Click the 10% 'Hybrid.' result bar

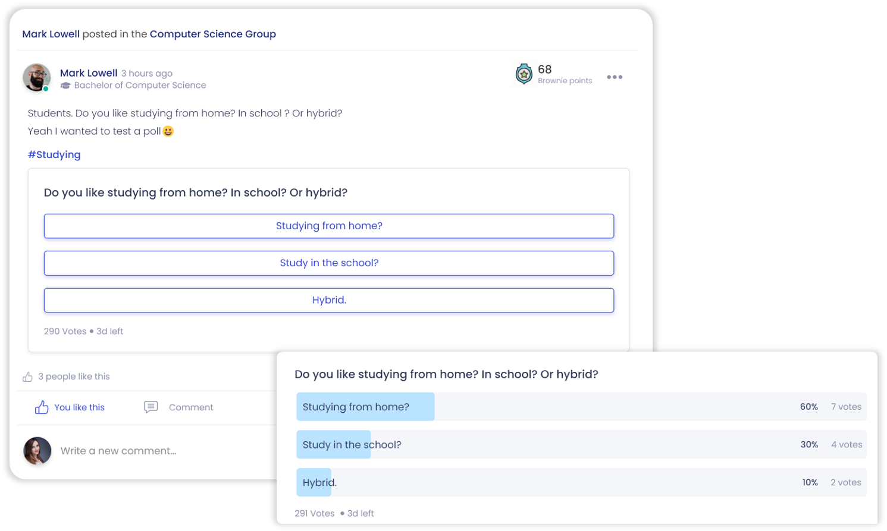(582, 482)
